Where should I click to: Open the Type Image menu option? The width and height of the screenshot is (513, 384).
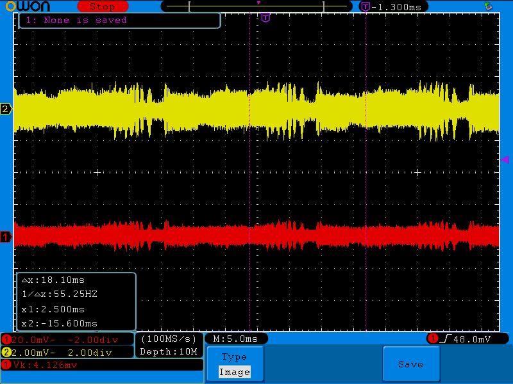pos(234,364)
